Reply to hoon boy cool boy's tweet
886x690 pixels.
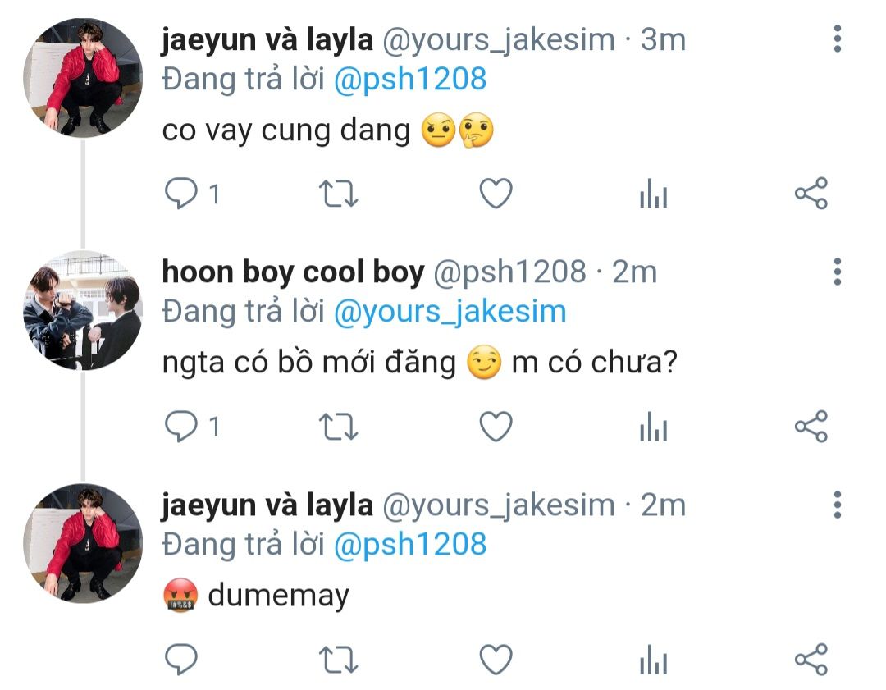pyautogui.click(x=180, y=426)
